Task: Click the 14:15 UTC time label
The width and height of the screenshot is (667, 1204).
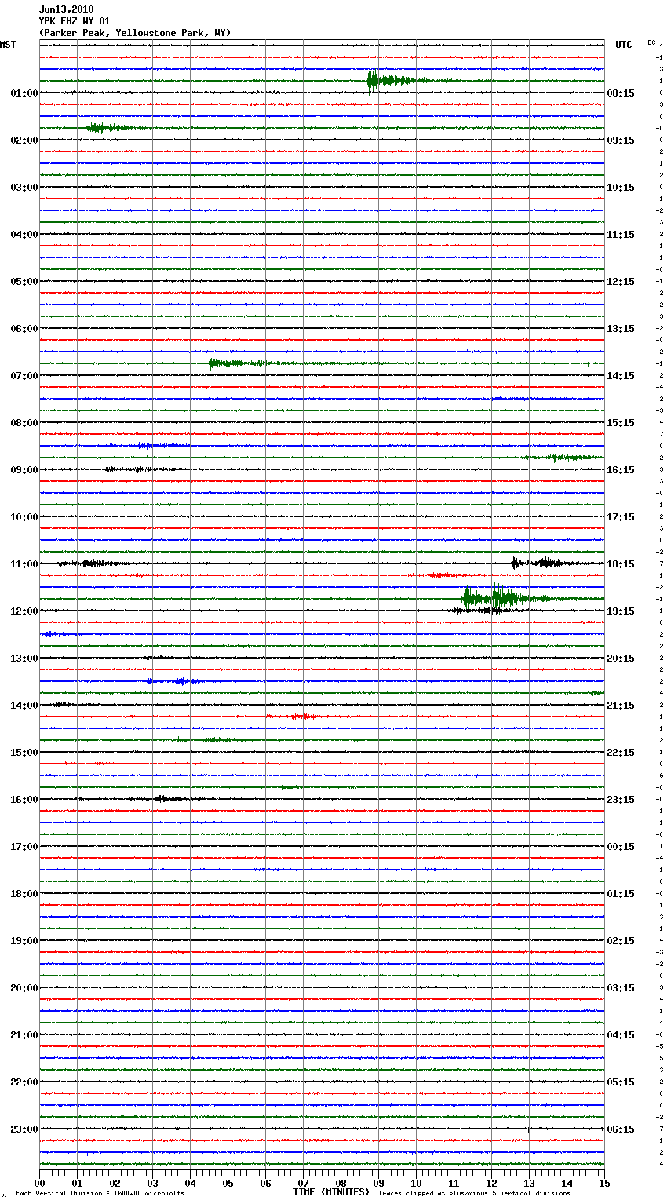Action: [x=621, y=376]
